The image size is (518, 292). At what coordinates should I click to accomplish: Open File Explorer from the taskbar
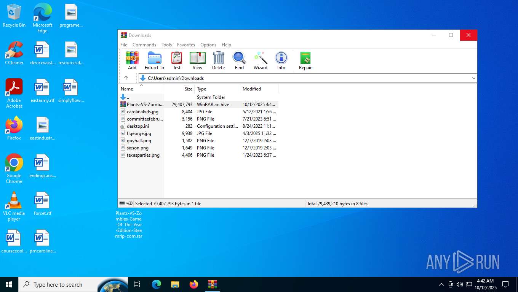175,284
